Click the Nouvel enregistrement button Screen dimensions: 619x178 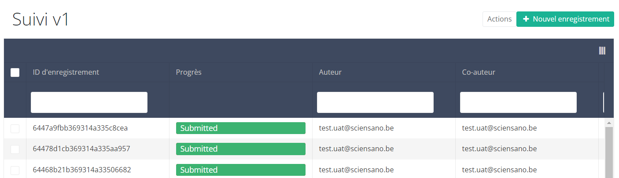pyautogui.click(x=565, y=19)
